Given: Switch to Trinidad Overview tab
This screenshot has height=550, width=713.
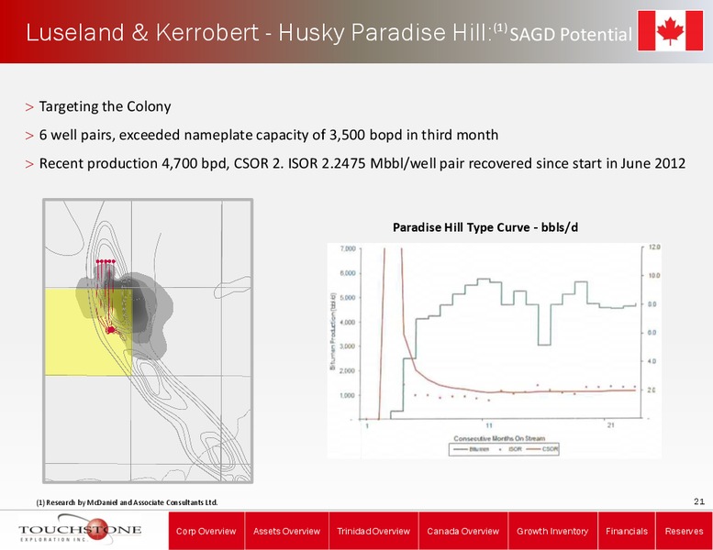Looking at the screenshot, I should (373, 531).
